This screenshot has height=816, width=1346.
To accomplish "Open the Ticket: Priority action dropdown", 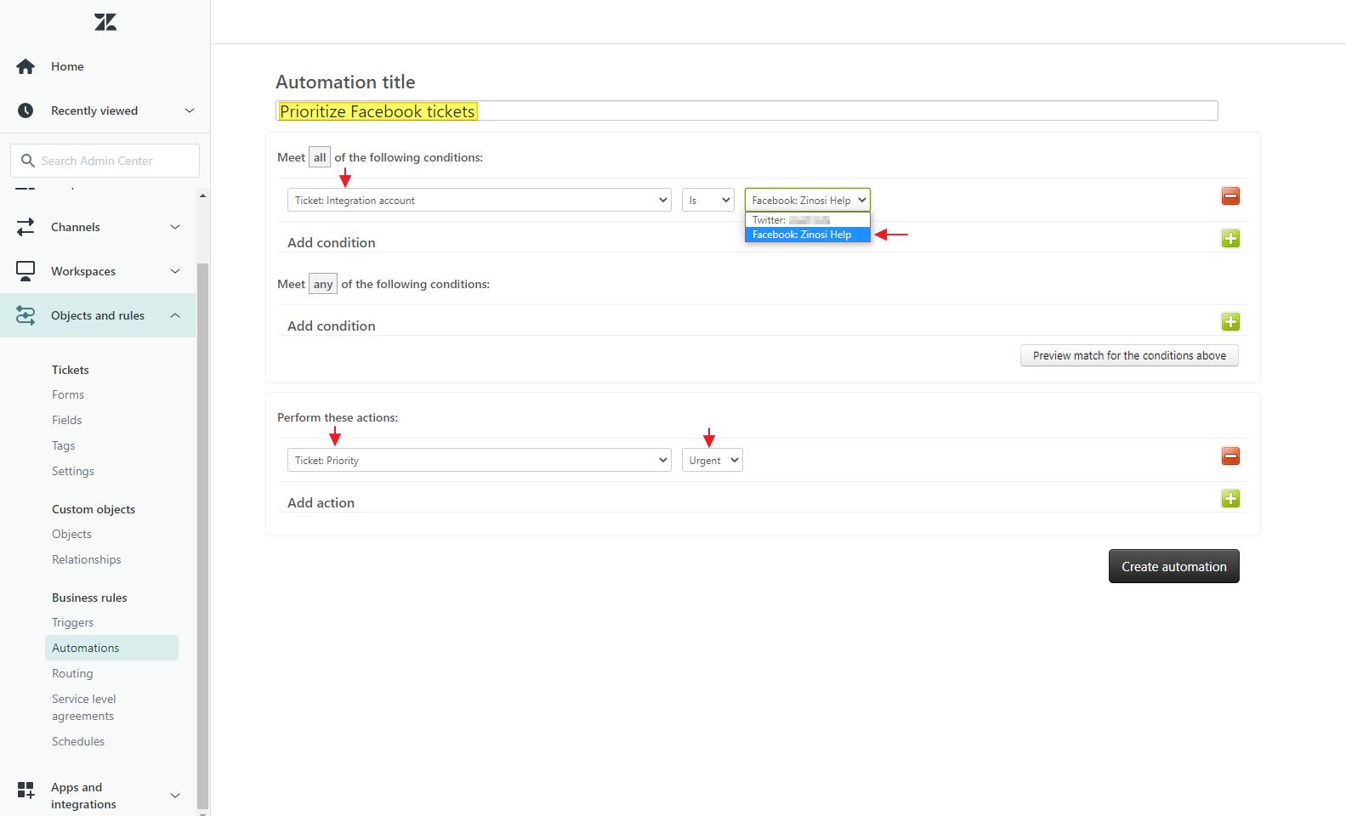I will 480,460.
